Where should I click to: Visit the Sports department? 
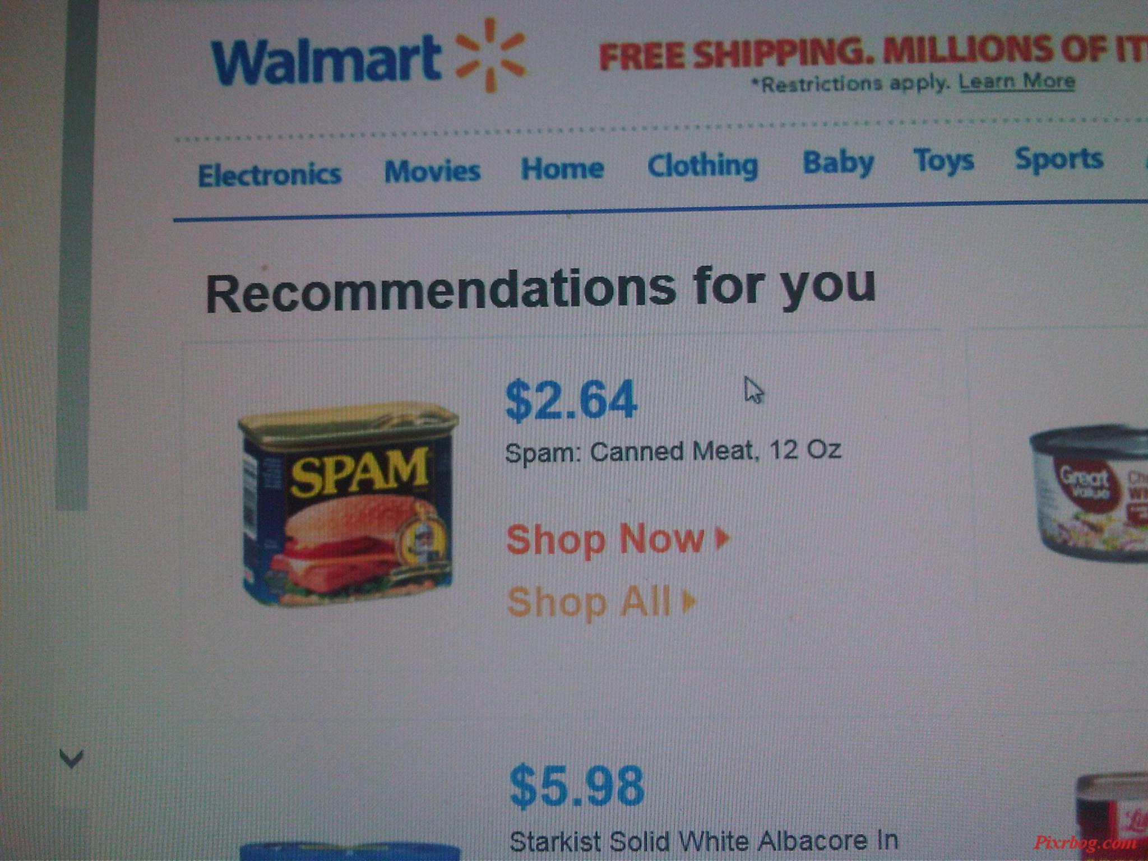tap(1059, 160)
